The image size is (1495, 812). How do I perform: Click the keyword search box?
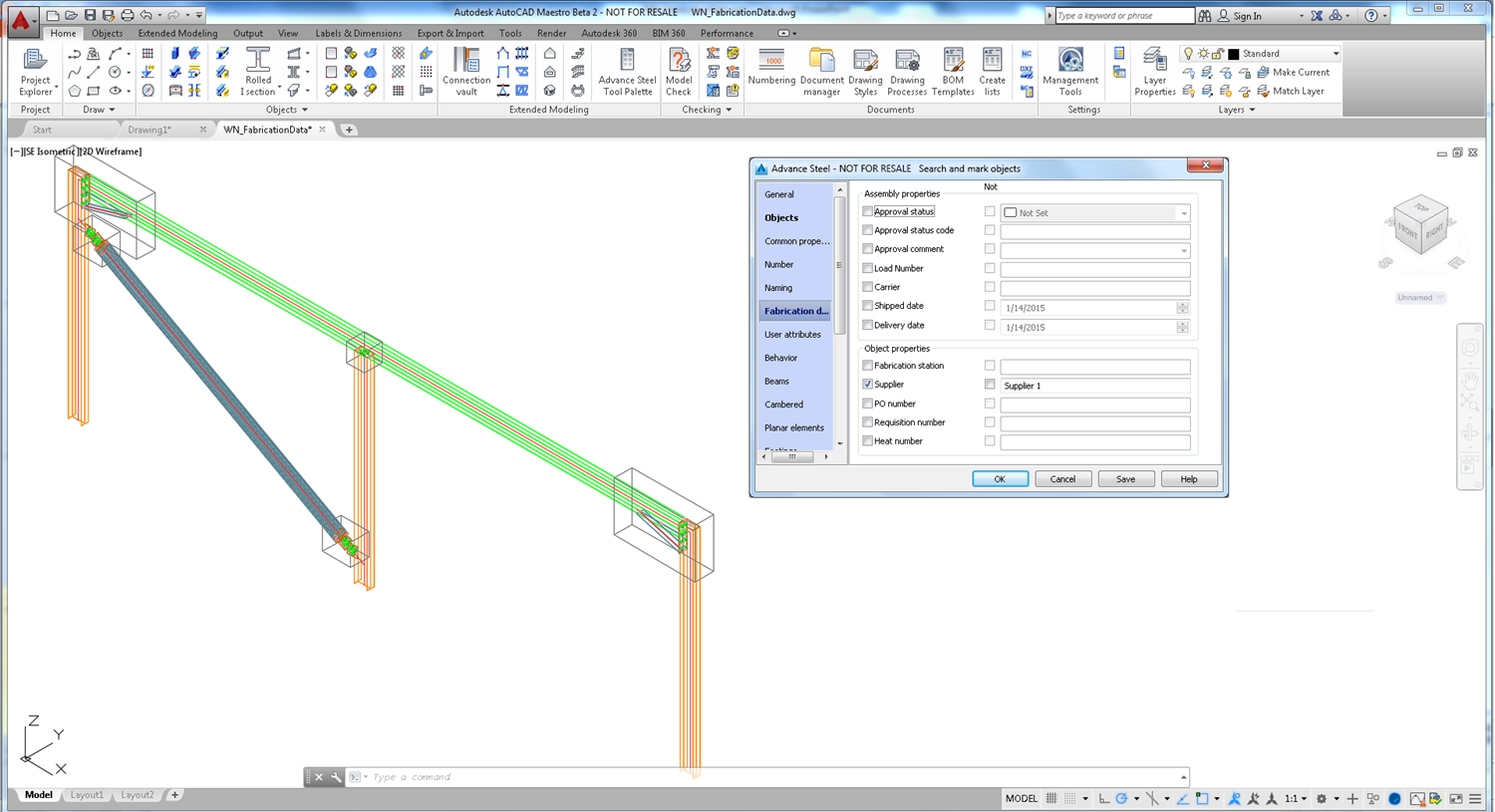click(1124, 16)
